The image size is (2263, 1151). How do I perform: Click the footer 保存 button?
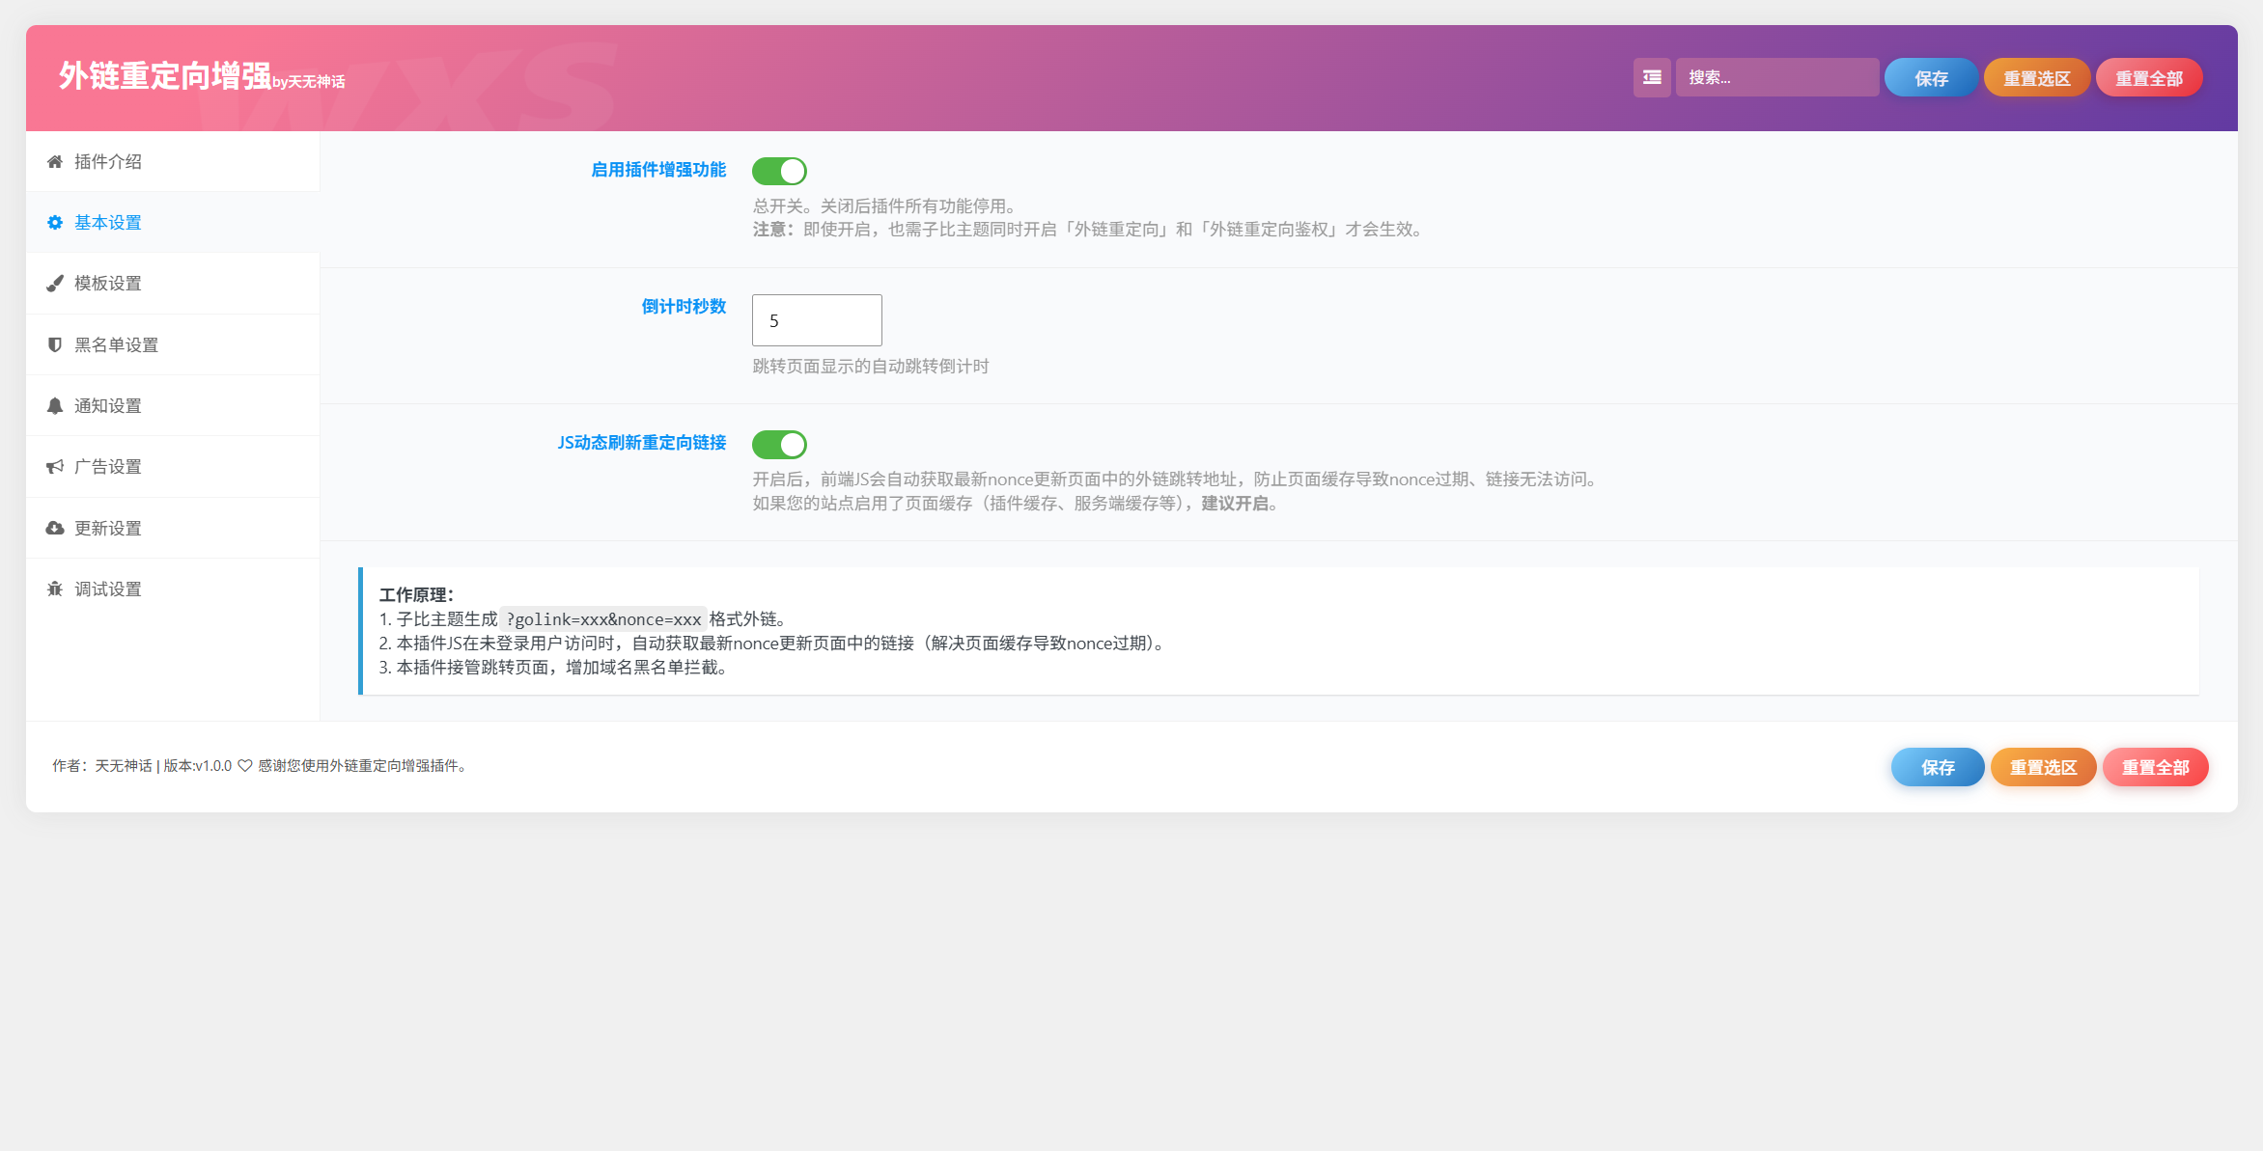point(1938,767)
